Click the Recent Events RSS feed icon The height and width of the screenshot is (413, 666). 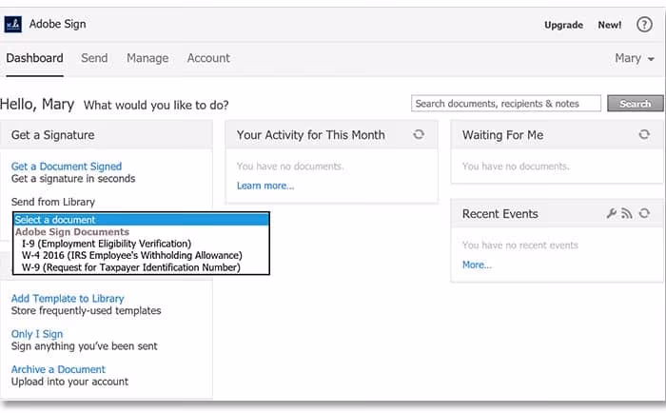[x=627, y=214]
